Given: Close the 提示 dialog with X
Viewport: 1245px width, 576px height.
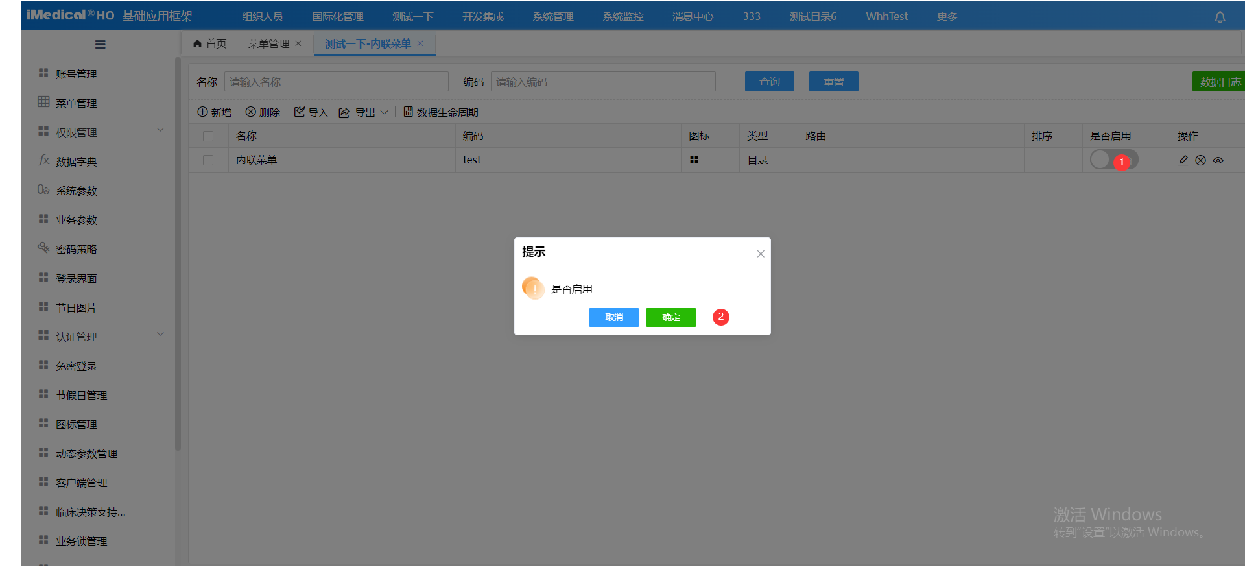Looking at the screenshot, I should point(761,254).
